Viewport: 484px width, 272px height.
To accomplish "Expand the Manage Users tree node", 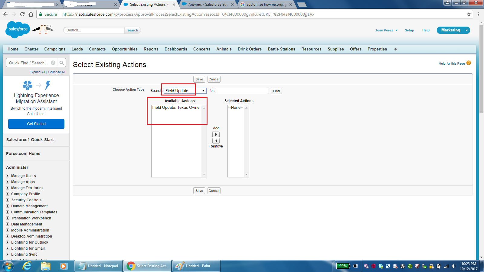I will pyautogui.click(x=8, y=176).
